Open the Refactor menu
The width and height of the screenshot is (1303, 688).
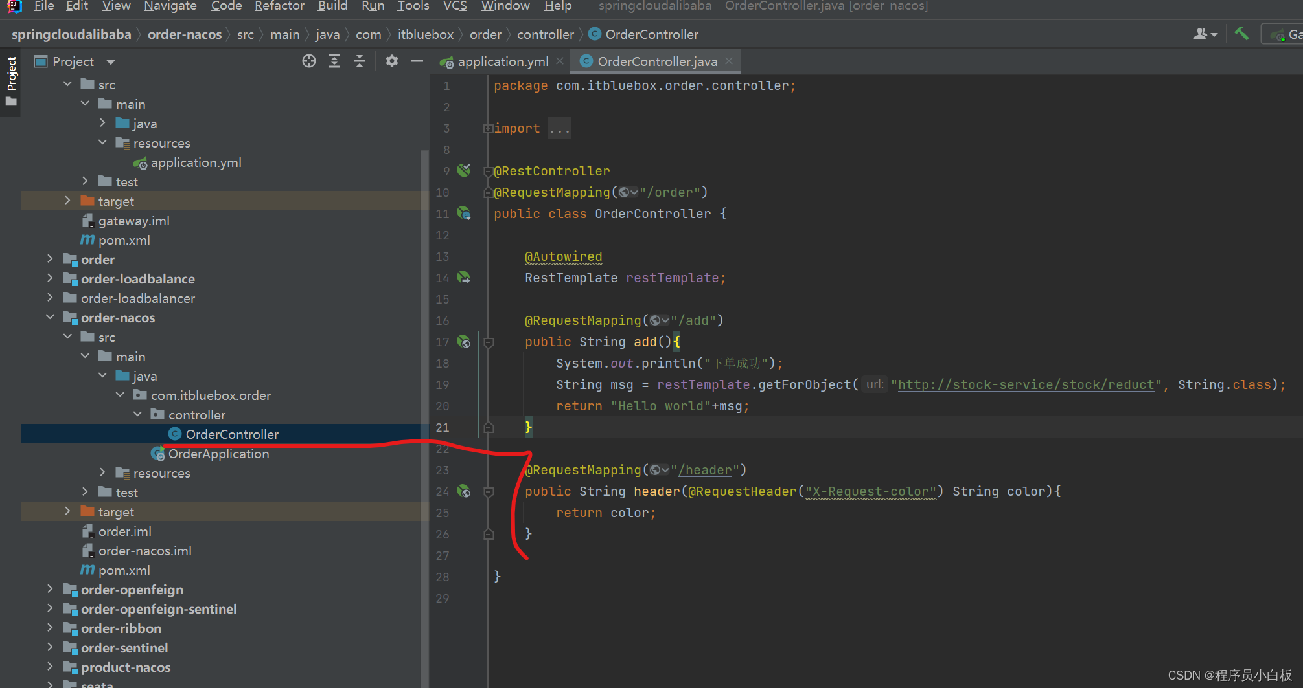click(279, 6)
